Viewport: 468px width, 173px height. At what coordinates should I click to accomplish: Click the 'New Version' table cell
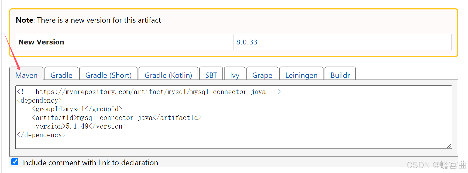[125, 42]
